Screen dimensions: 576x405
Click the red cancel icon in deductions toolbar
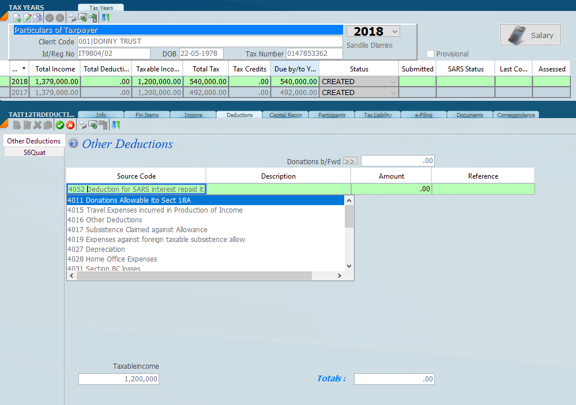click(70, 125)
